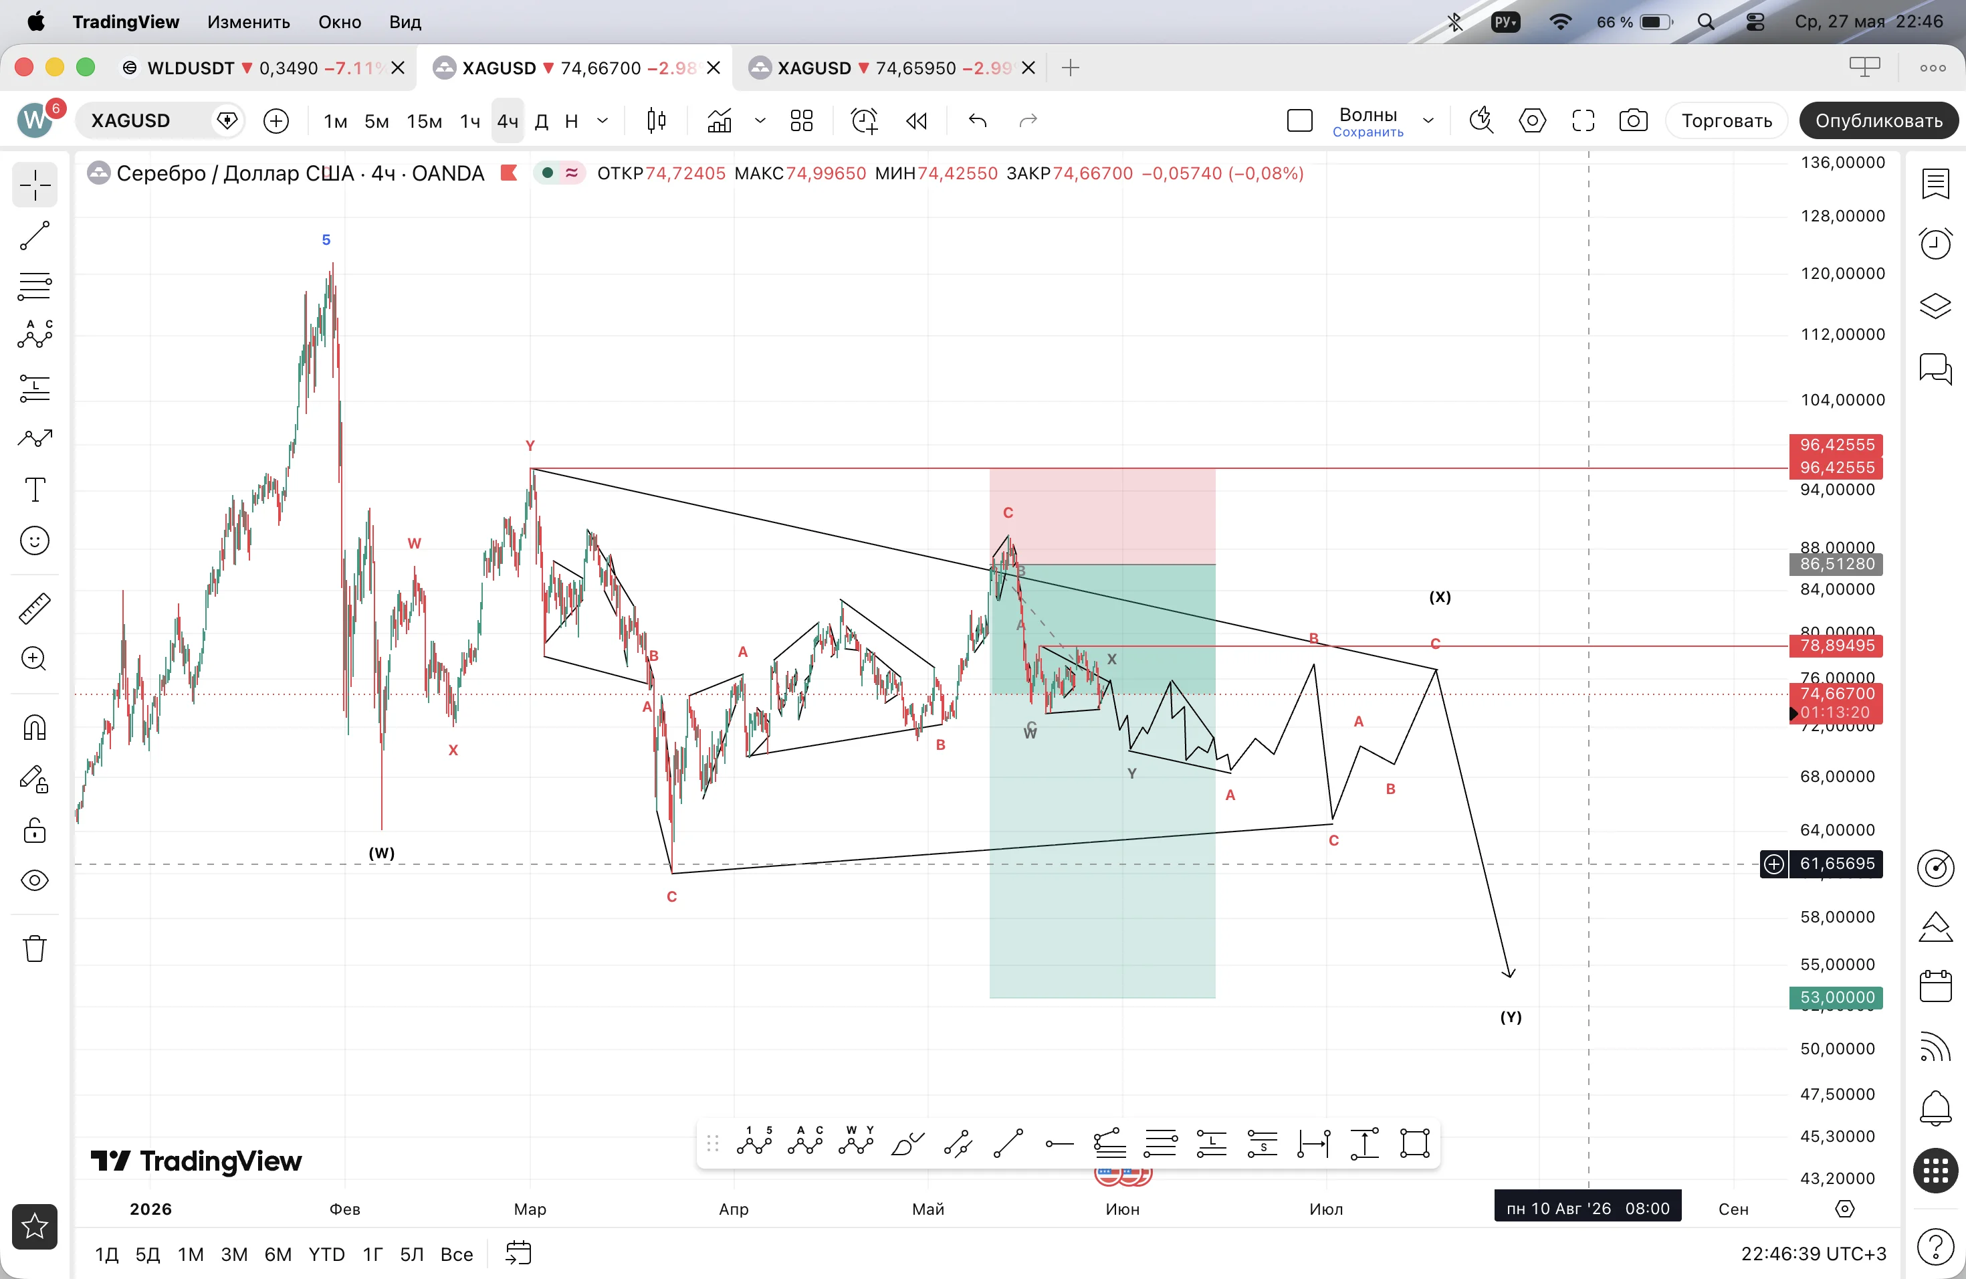This screenshot has height=1279, width=1966.
Task: Open the forecasting and measurement tools
Action: [x=35, y=387]
